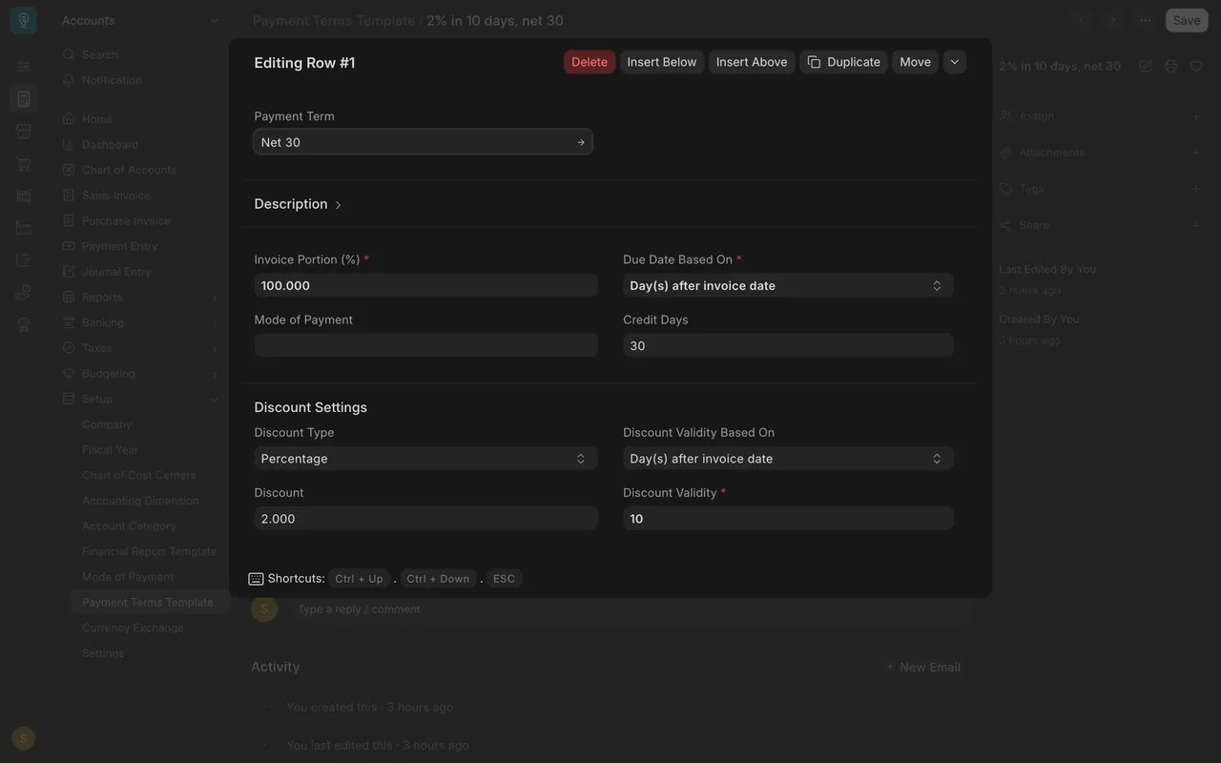
Task: Click the New Email button
Action: click(922, 667)
